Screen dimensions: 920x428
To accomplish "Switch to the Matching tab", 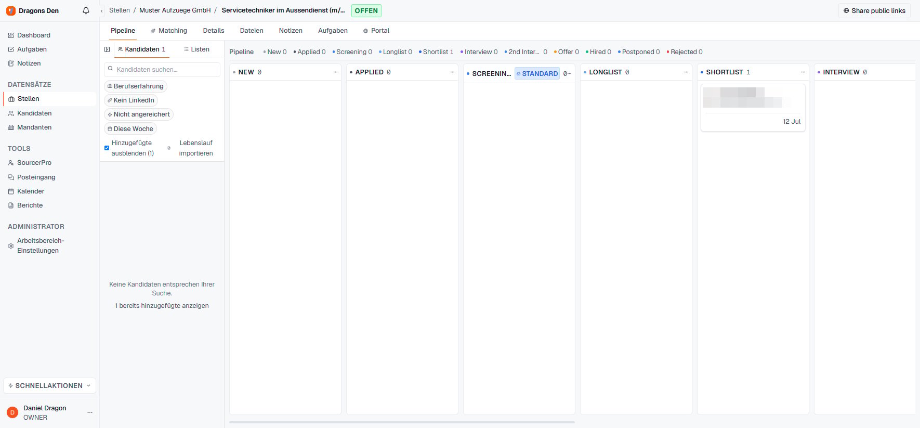I will click(169, 31).
